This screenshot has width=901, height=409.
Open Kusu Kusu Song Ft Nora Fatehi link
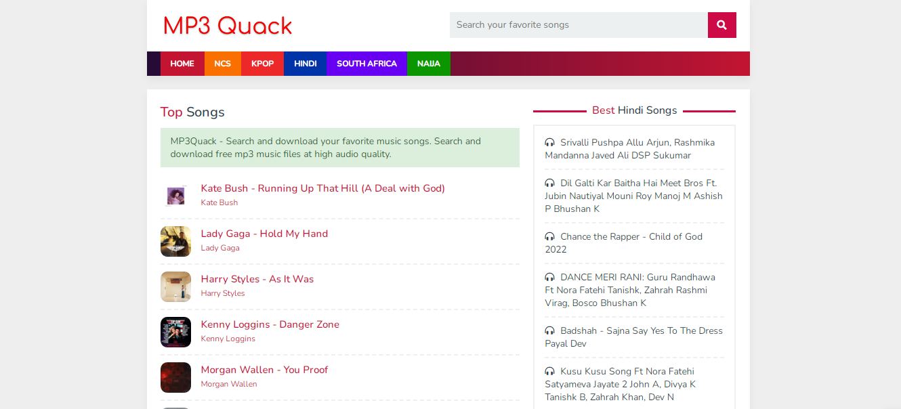[621, 384]
